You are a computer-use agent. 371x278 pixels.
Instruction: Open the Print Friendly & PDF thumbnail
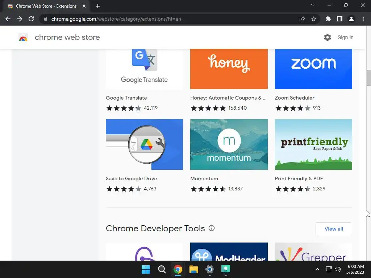coord(313,144)
